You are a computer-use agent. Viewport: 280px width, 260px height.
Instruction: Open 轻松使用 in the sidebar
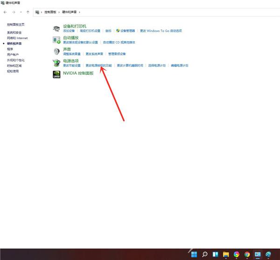(13, 71)
